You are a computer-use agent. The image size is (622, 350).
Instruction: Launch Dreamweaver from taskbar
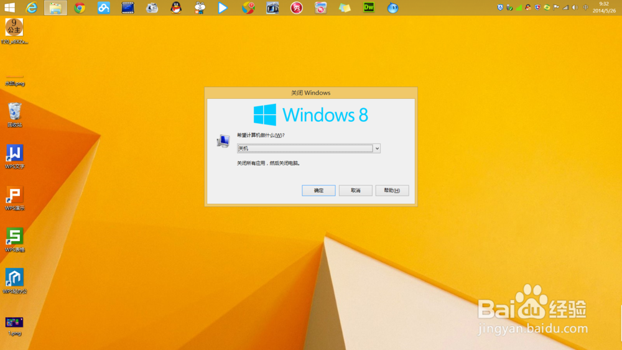click(369, 7)
